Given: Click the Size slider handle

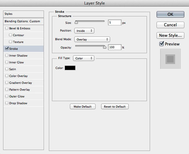Looking at the screenshot, I should (x=76, y=22).
